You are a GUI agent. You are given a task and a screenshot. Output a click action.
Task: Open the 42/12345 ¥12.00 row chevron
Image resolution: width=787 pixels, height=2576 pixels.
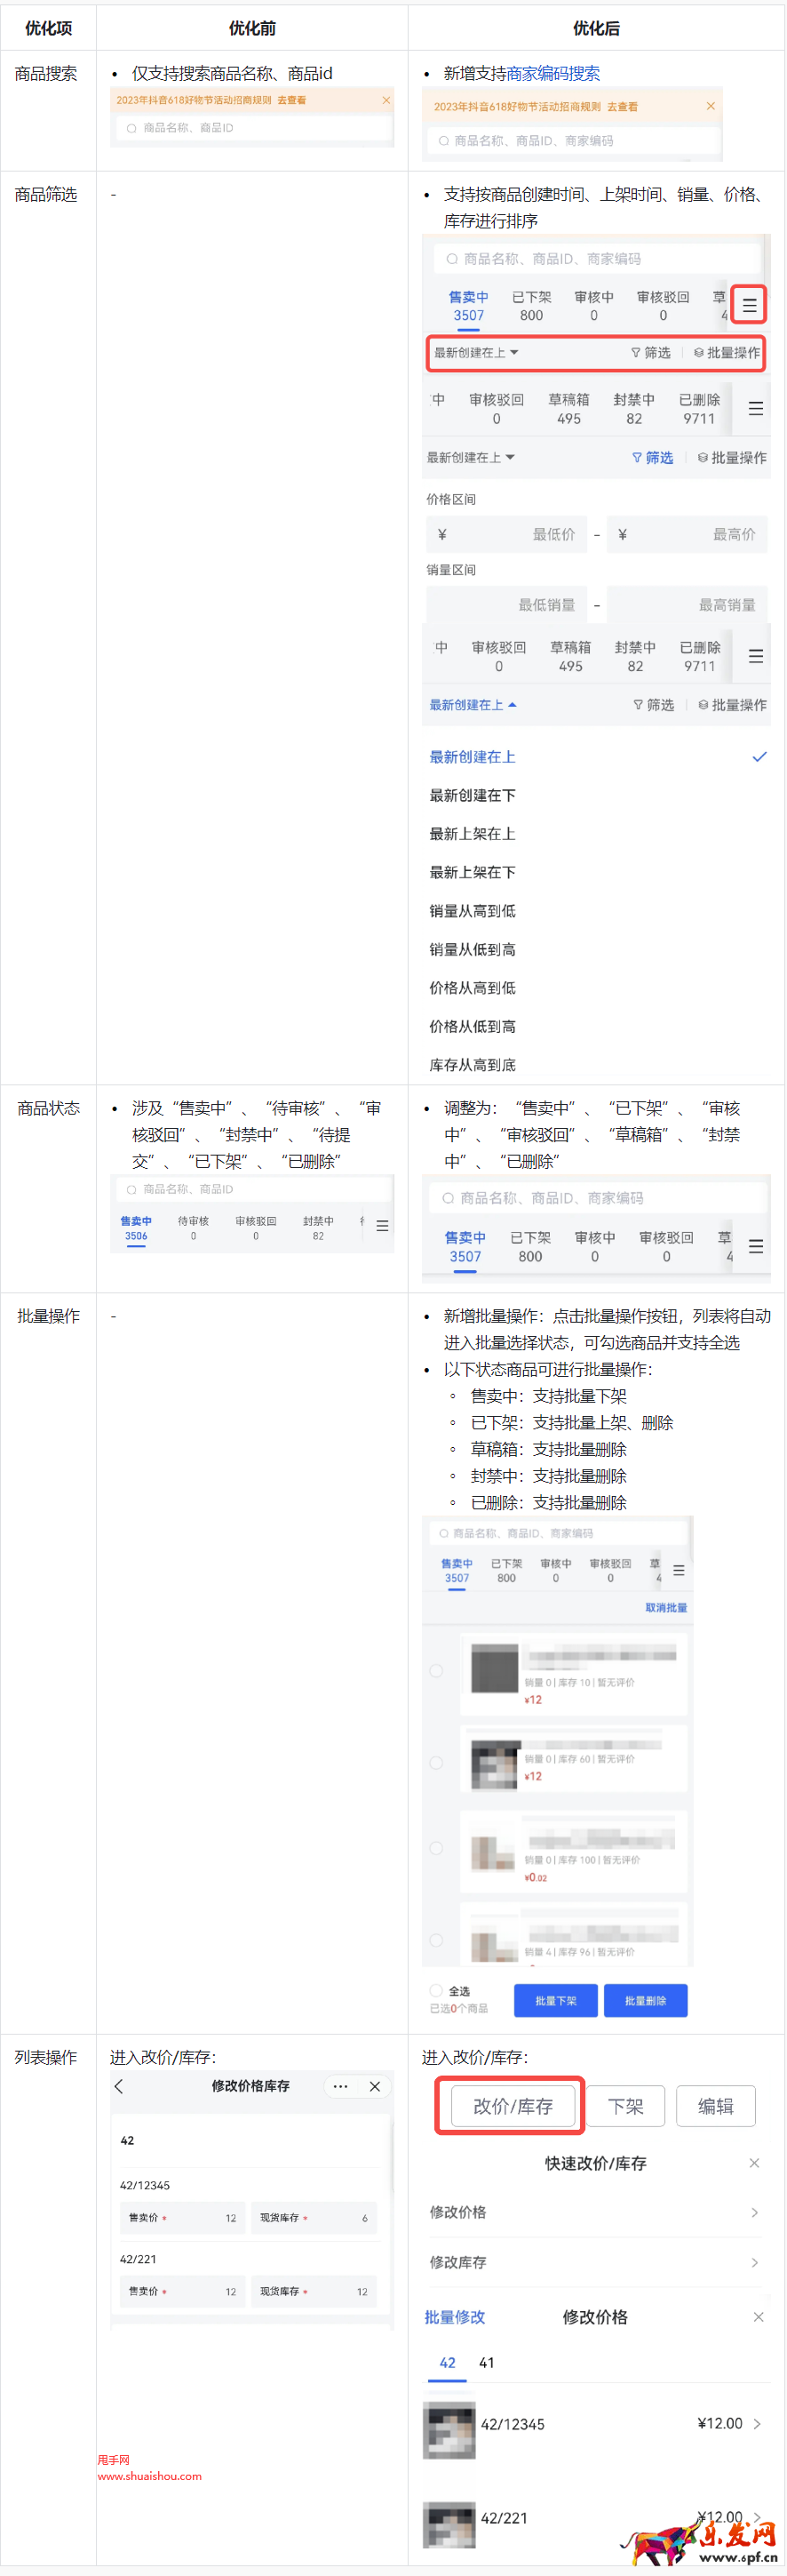pos(757,2424)
